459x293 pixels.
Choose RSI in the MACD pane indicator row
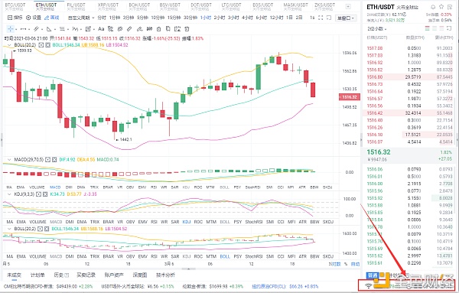154,187
